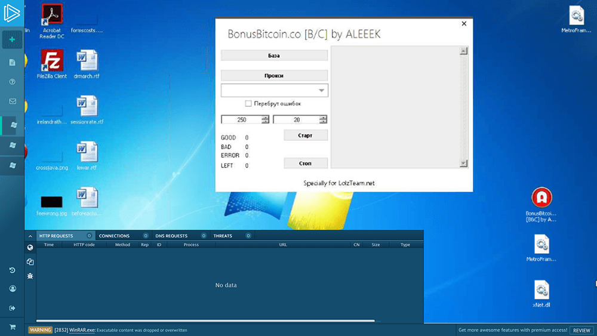Select drmarch.rtf desktop file
This screenshot has width=597, height=336.
click(87, 64)
